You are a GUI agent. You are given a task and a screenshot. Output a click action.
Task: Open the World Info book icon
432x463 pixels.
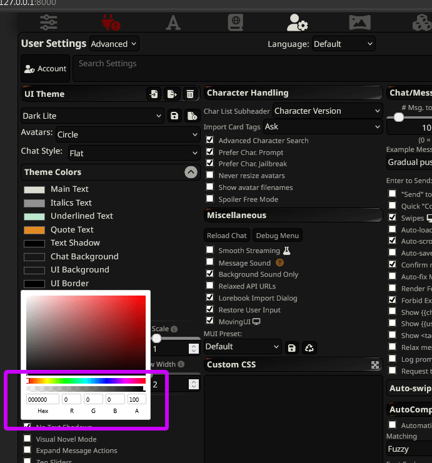[236, 22]
